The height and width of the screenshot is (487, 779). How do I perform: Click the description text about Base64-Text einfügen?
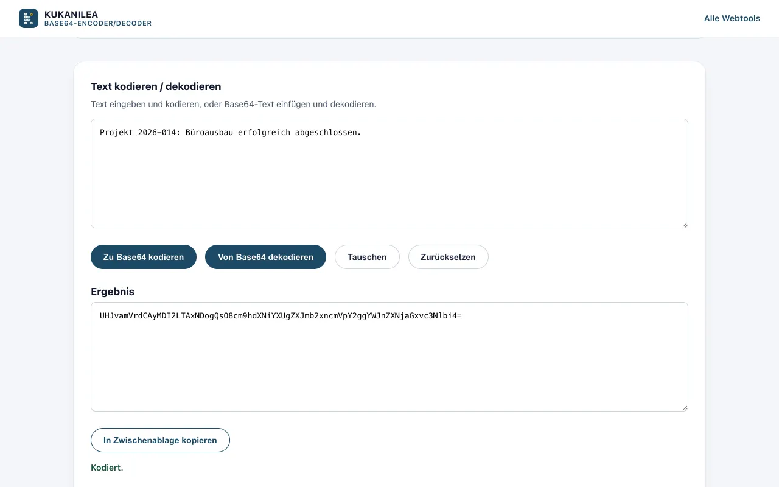point(234,104)
